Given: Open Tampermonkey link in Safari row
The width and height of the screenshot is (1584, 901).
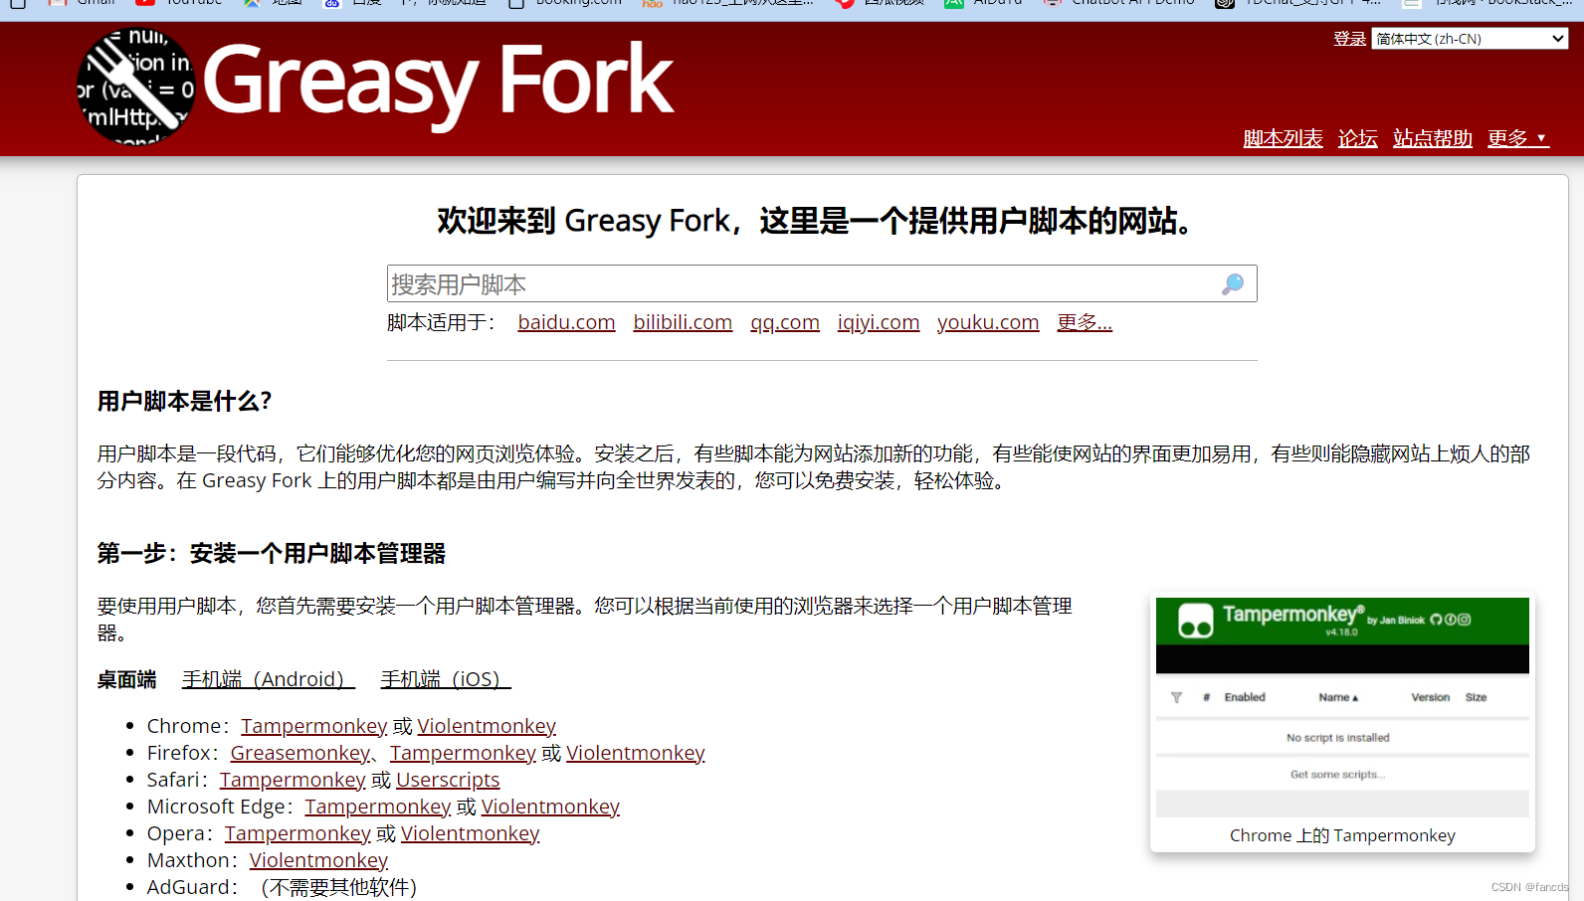Looking at the screenshot, I should (x=293, y=780).
